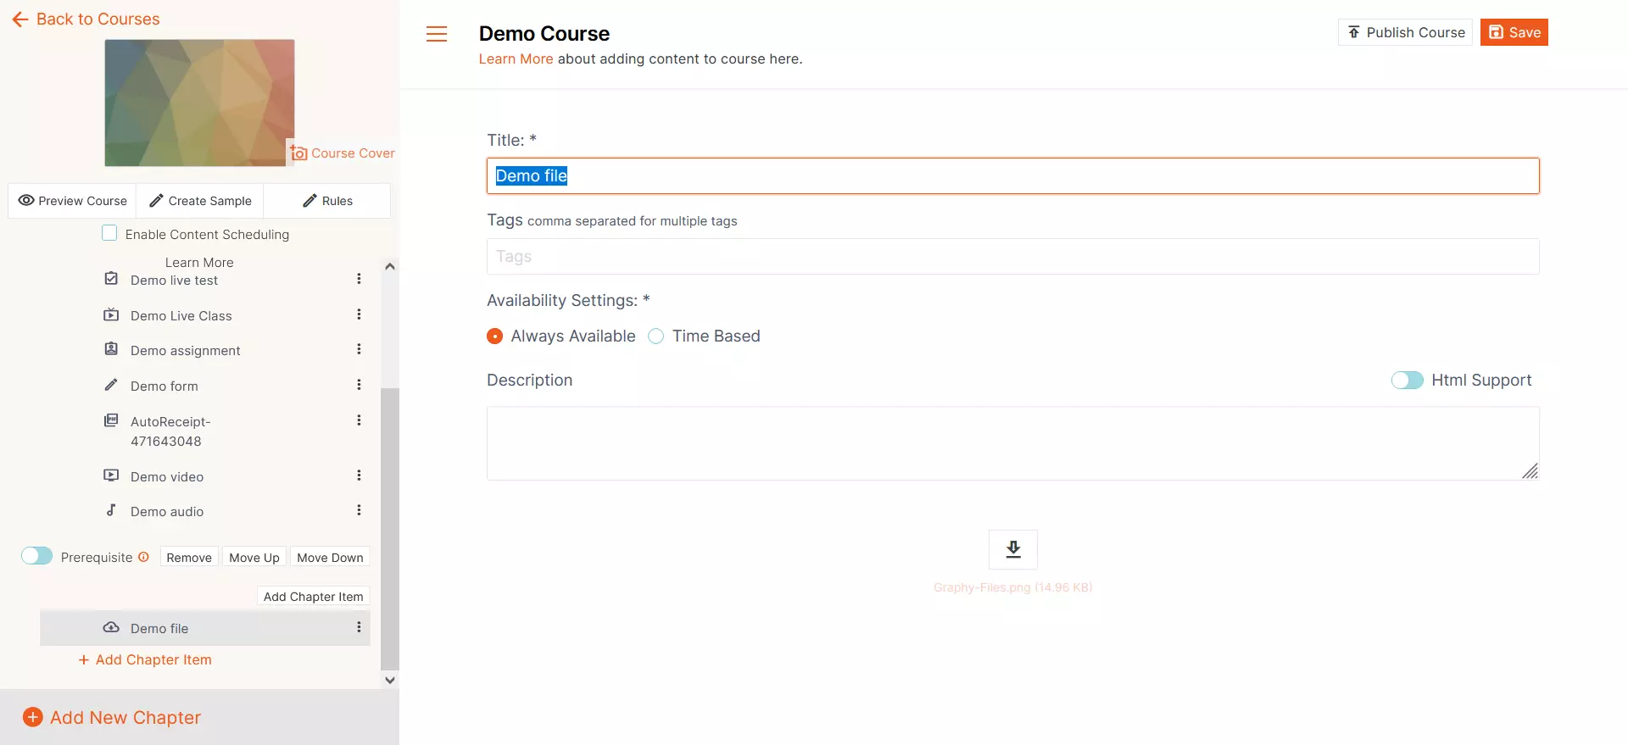Viewport: 1628px width, 745px height.
Task: Click the Demo live test quiz icon
Action: click(111, 279)
